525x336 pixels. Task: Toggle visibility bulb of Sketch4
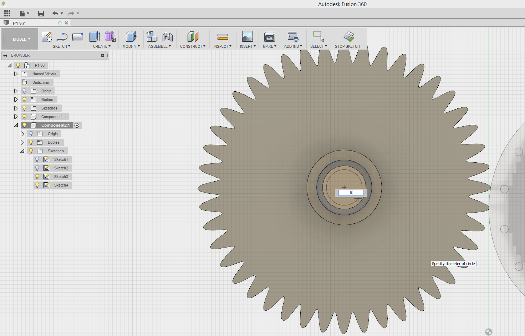coord(37,185)
